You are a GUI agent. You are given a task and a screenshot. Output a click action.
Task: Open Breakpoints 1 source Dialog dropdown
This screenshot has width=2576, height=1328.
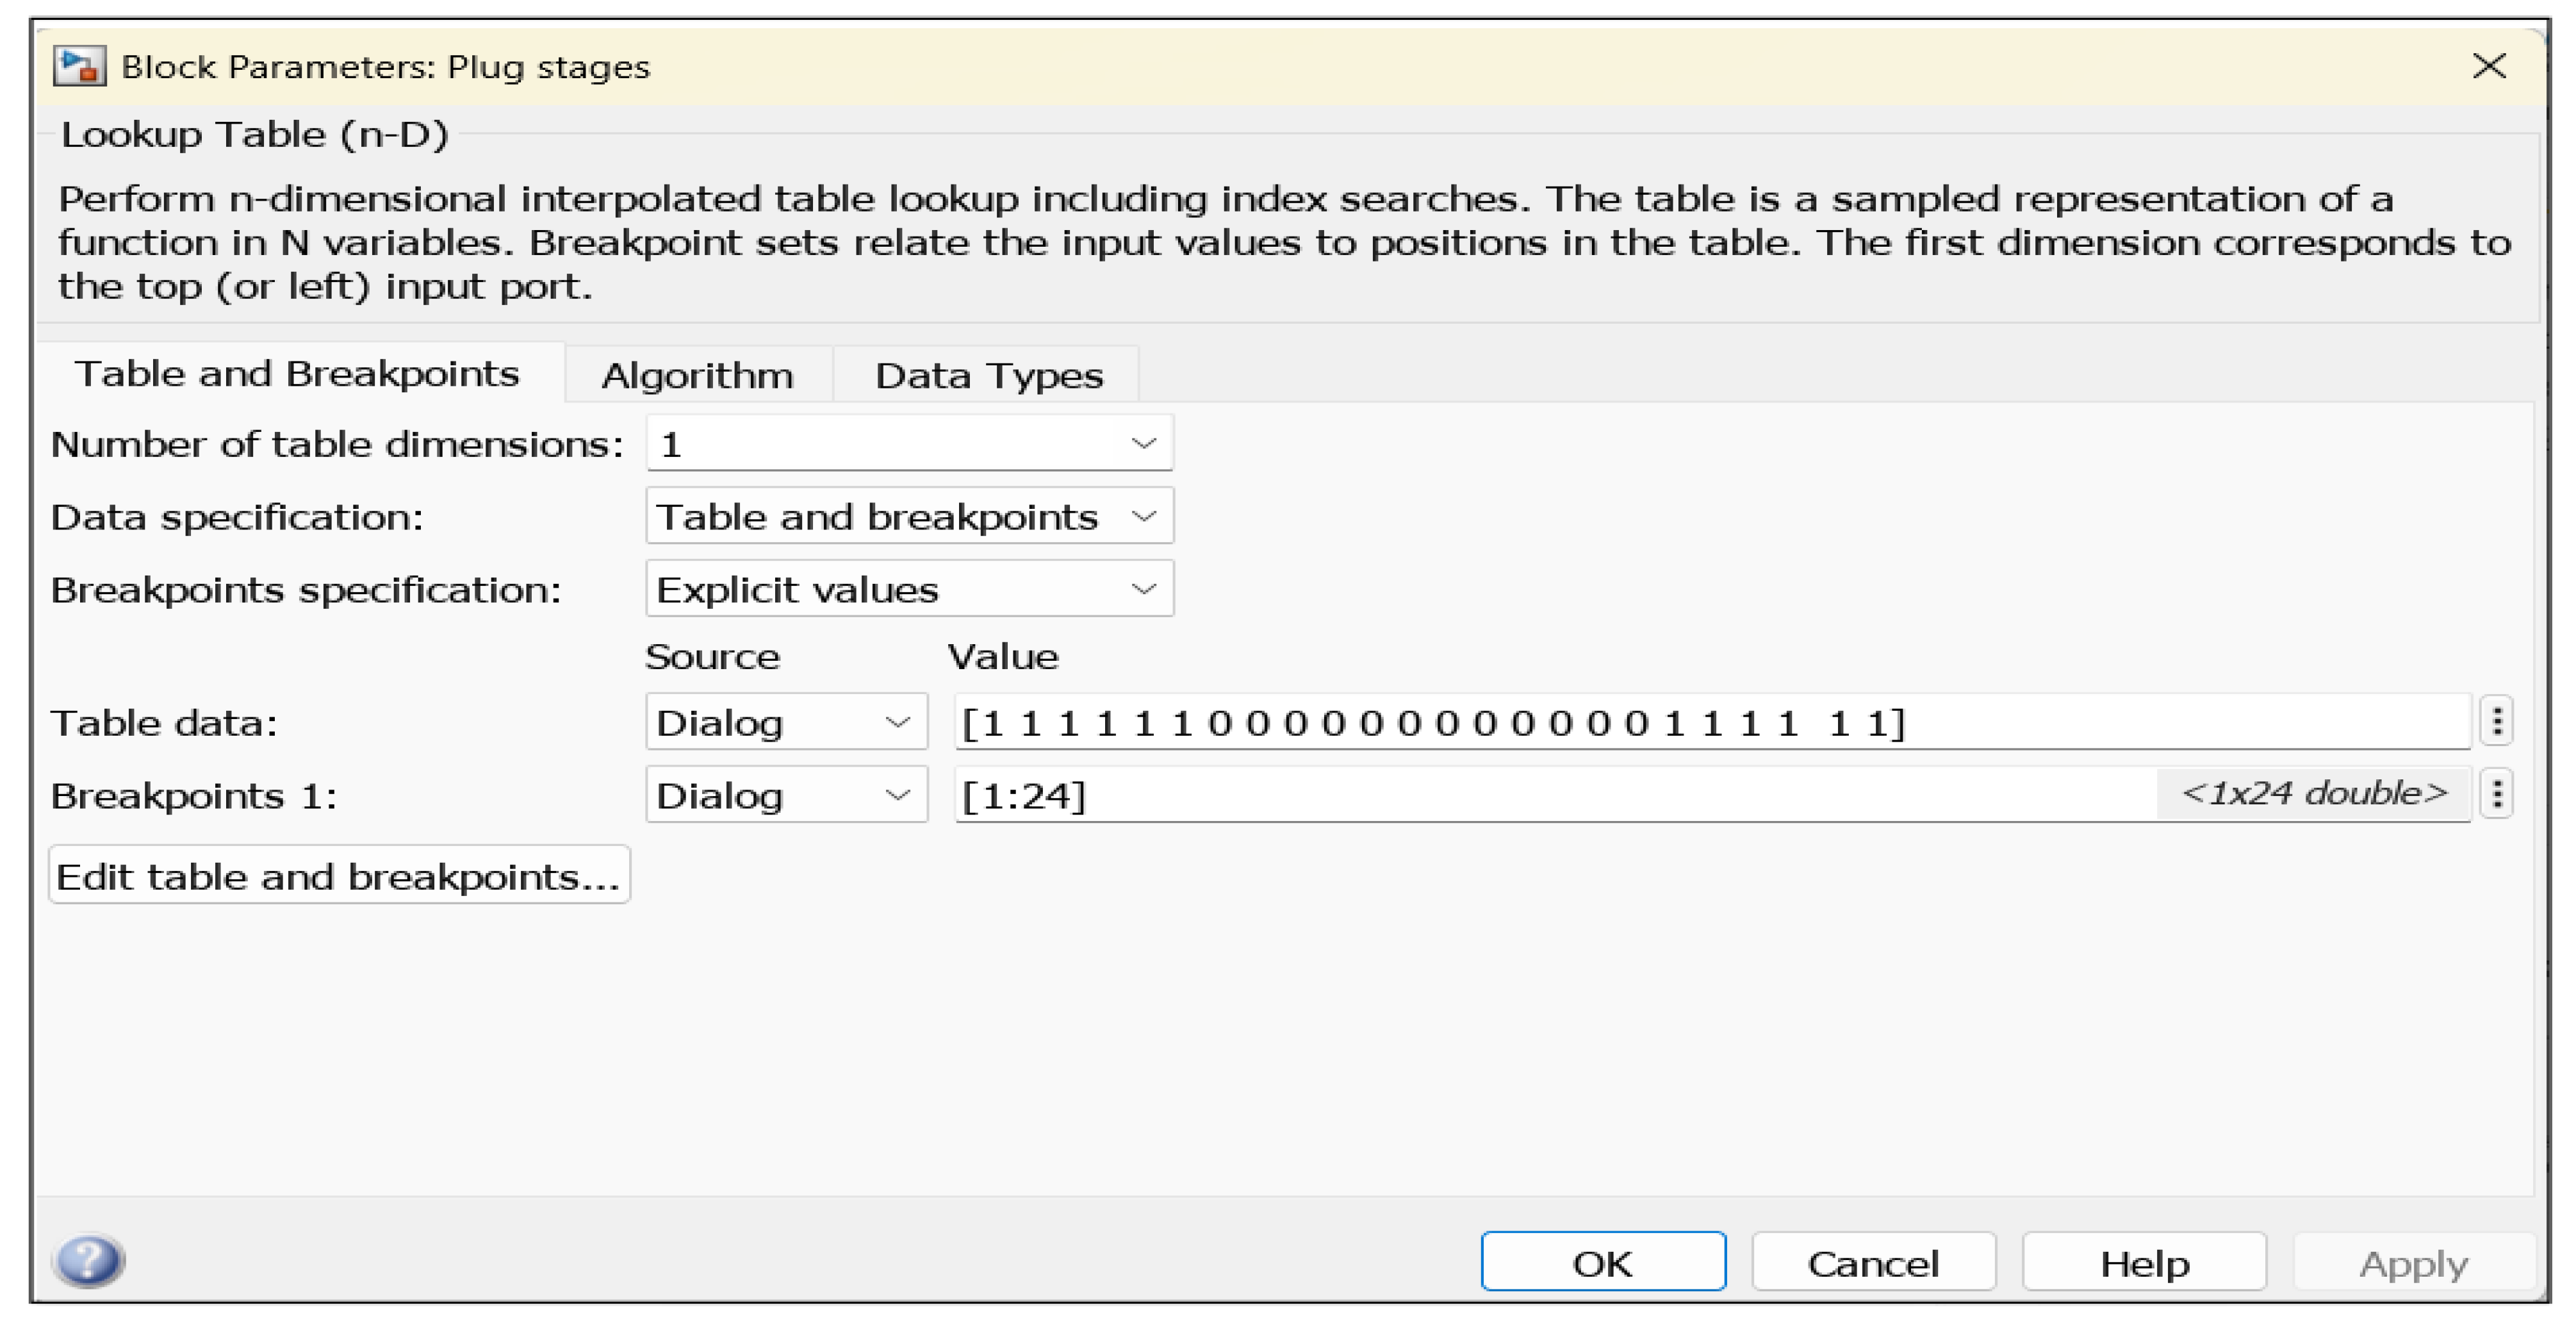pyautogui.click(x=786, y=795)
